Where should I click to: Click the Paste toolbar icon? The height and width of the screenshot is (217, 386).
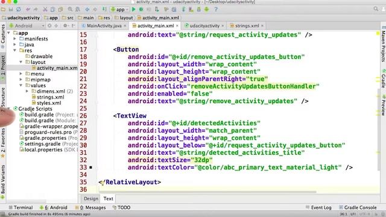click(60, 10)
